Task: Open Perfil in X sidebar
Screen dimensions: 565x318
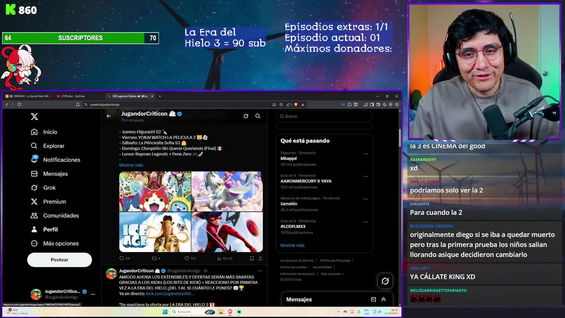Action: tap(44, 230)
